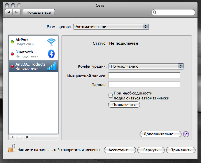Click the Подключить button
Screen dimensions: 201x163
coord(124,105)
